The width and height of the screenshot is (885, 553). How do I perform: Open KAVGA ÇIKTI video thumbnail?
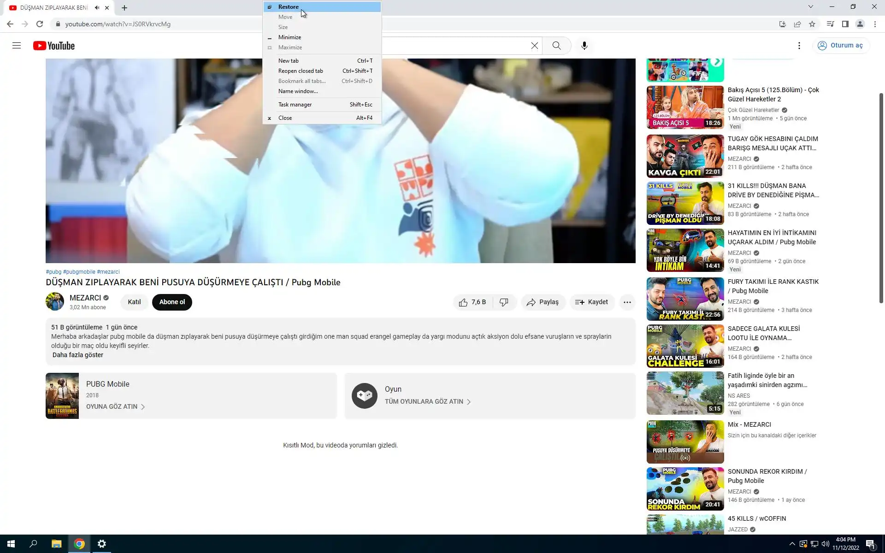click(685, 156)
